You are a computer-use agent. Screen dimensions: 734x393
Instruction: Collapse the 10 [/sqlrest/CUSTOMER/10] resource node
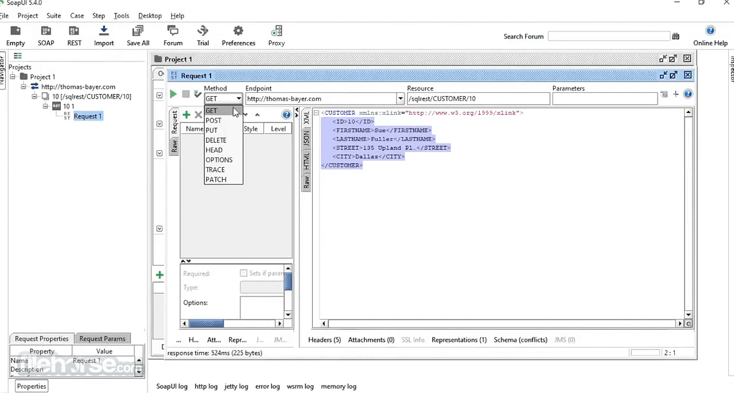click(x=34, y=96)
